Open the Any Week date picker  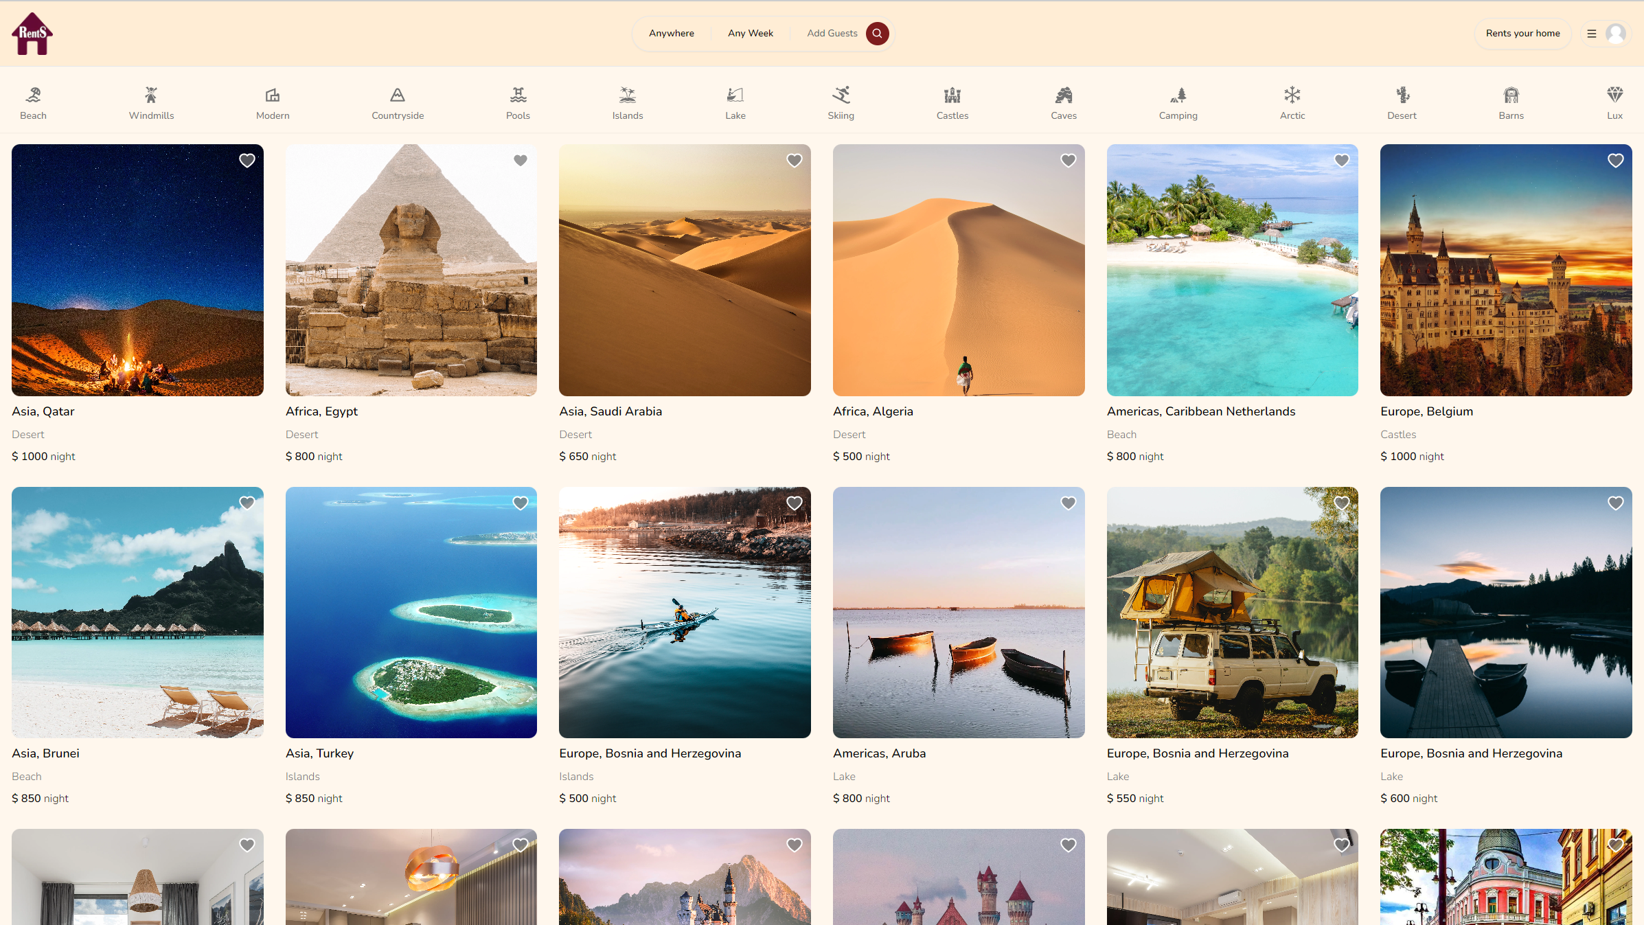(750, 34)
